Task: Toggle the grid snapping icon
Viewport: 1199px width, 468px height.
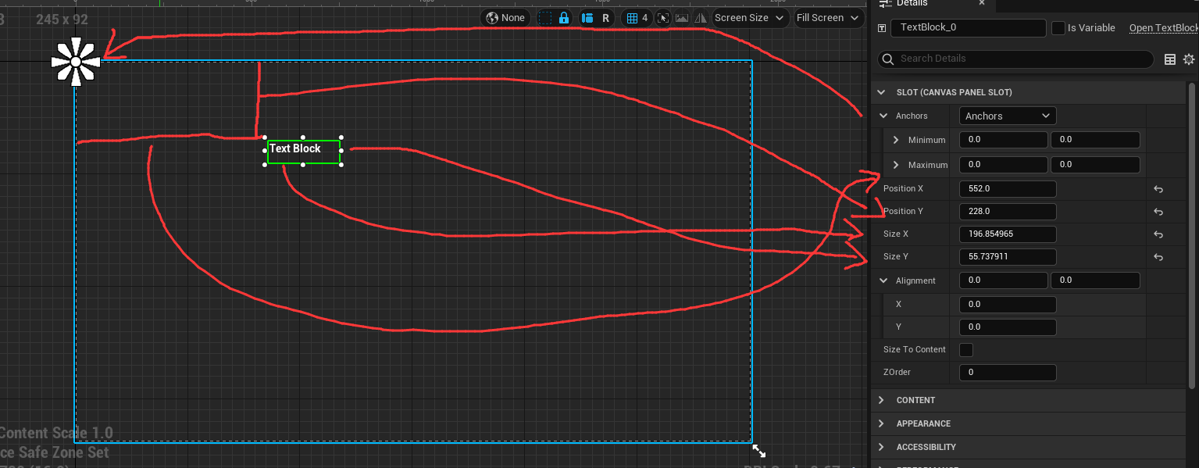Action: pos(637,18)
